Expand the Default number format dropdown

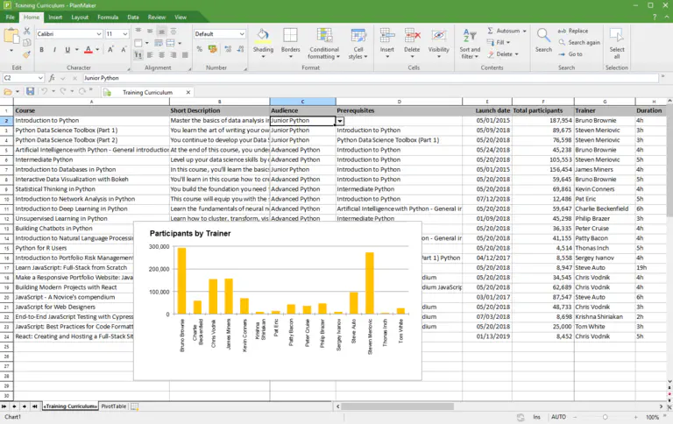[242, 34]
